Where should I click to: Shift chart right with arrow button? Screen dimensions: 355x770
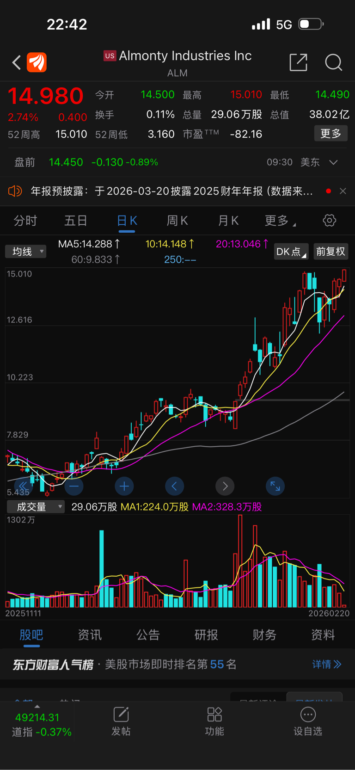pyautogui.click(x=225, y=486)
